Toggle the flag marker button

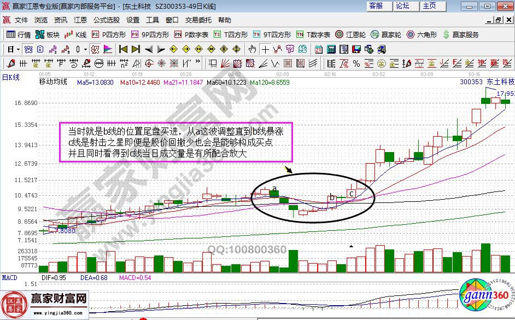click(107, 49)
